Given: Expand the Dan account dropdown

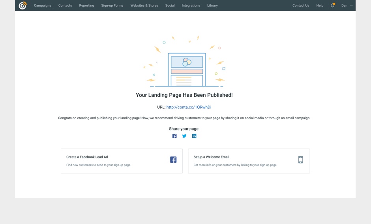Looking at the screenshot, I should pyautogui.click(x=347, y=6).
